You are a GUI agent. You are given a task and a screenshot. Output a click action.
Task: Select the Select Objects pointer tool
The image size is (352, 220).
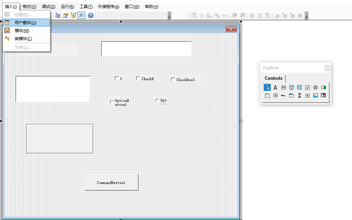[x=267, y=87]
